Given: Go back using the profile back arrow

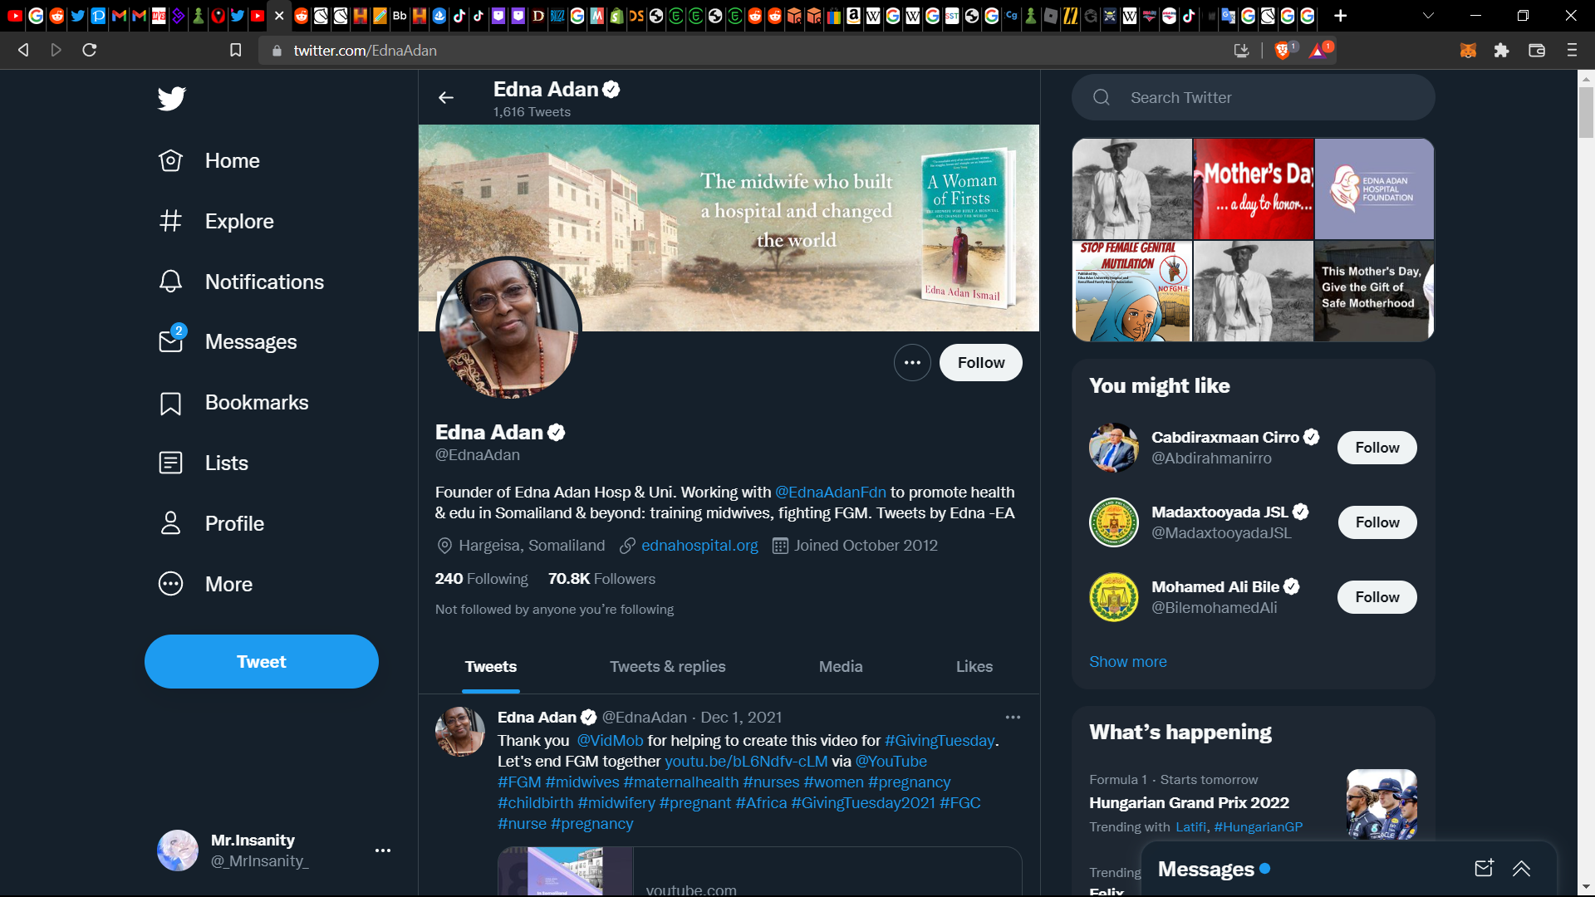Looking at the screenshot, I should tap(446, 98).
